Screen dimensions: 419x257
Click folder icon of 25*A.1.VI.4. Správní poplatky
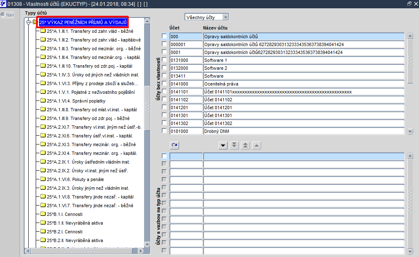click(x=43, y=101)
